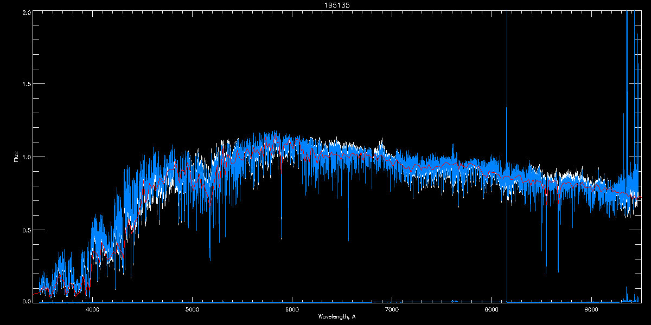Click the 7000 wavelength tick label
The image size is (651, 325).
392,310
